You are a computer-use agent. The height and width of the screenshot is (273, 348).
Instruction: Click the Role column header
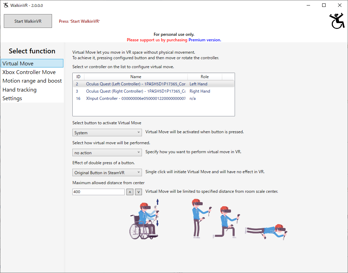pos(205,76)
